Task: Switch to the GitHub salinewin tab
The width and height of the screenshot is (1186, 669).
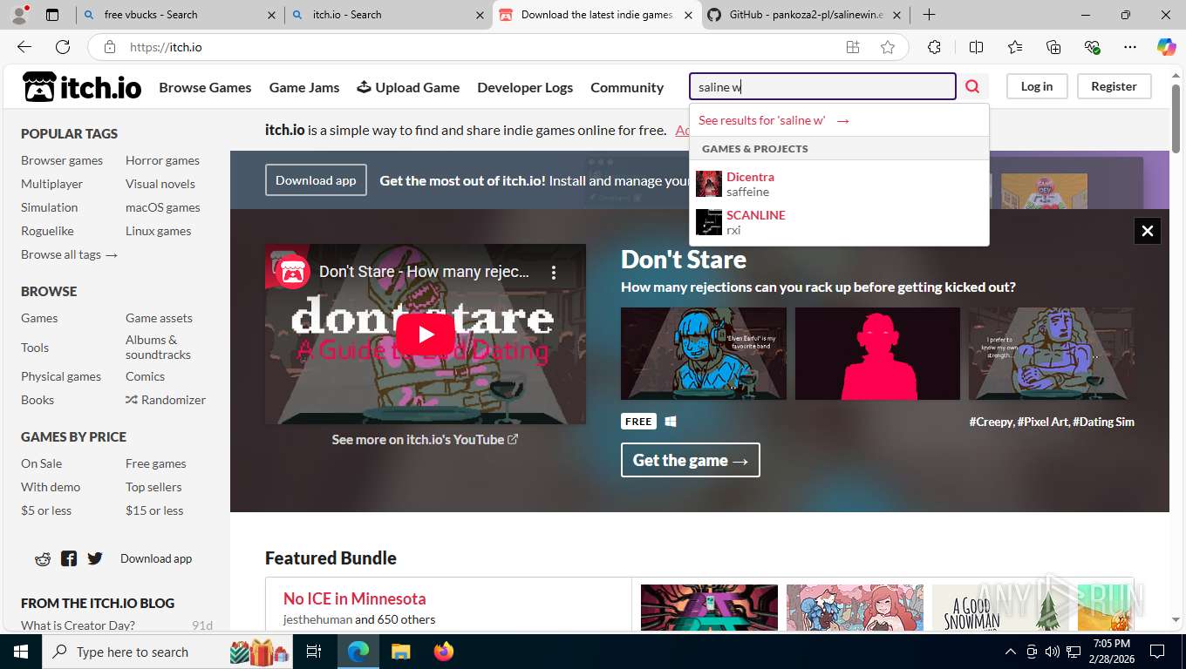Action: (805, 15)
